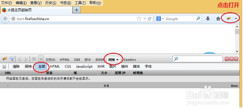Select the 火狐主页起始页 tab

click(37, 10)
